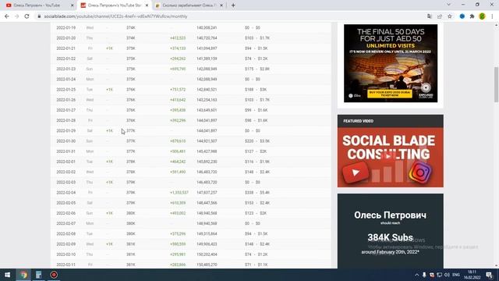Screen dimensions: 499x281
Task: Click the Instagram logo in the featured video
Action: pos(420,173)
